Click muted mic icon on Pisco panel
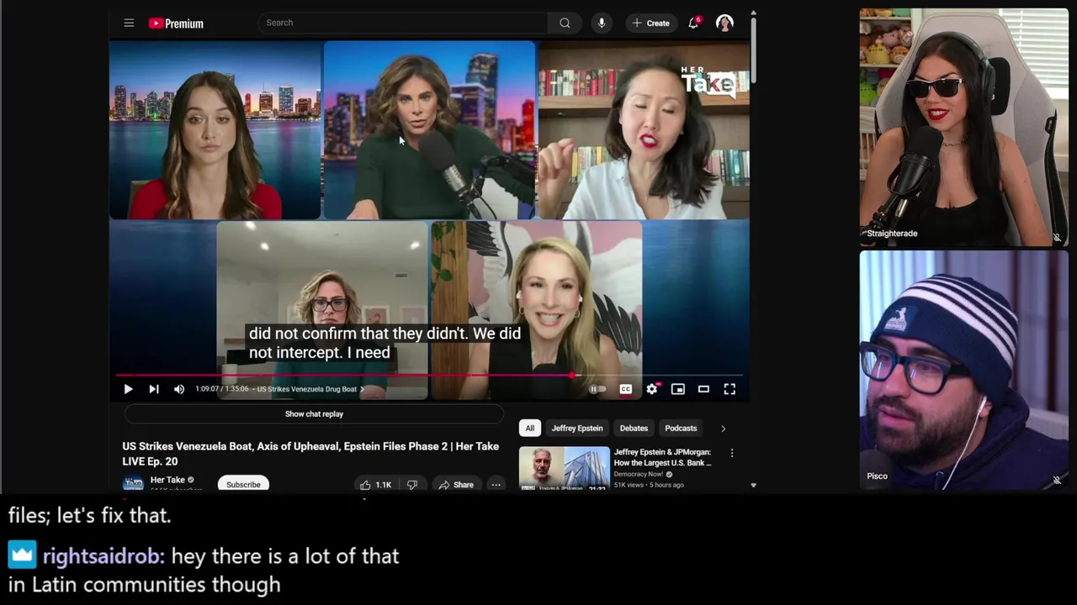The height and width of the screenshot is (605, 1077). point(1057,481)
